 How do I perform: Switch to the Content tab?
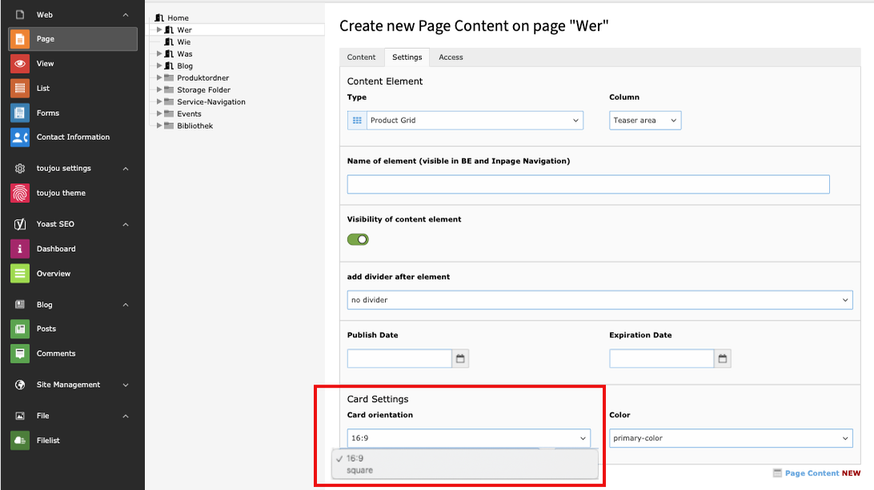point(362,58)
